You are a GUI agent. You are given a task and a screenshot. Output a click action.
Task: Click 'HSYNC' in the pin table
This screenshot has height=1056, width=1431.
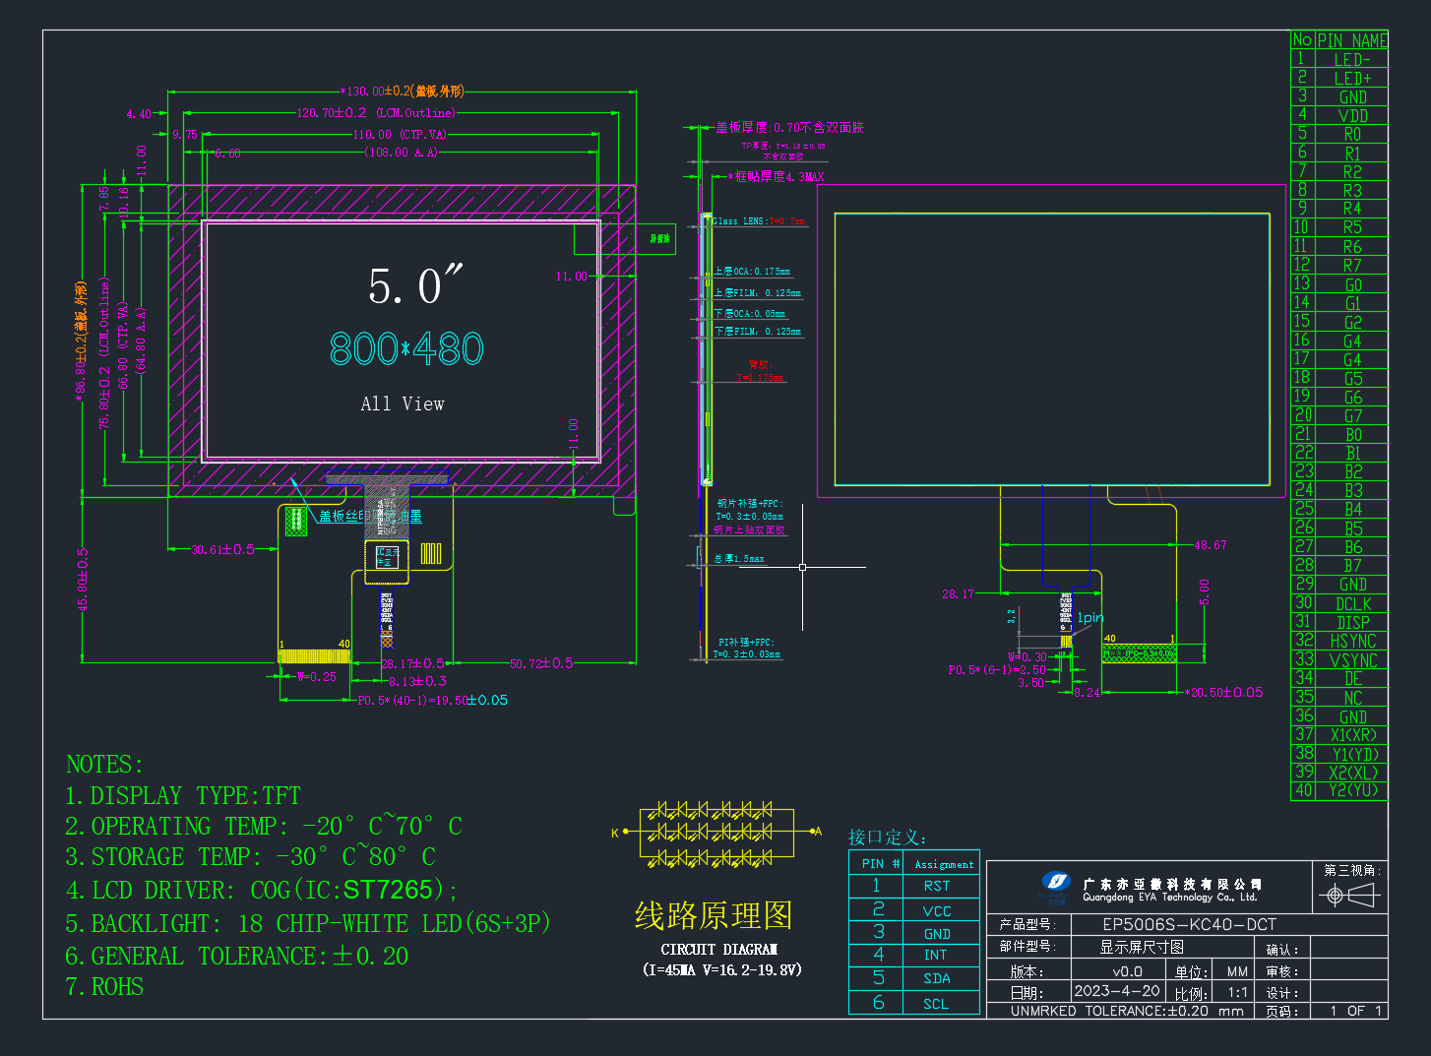click(1353, 642)
